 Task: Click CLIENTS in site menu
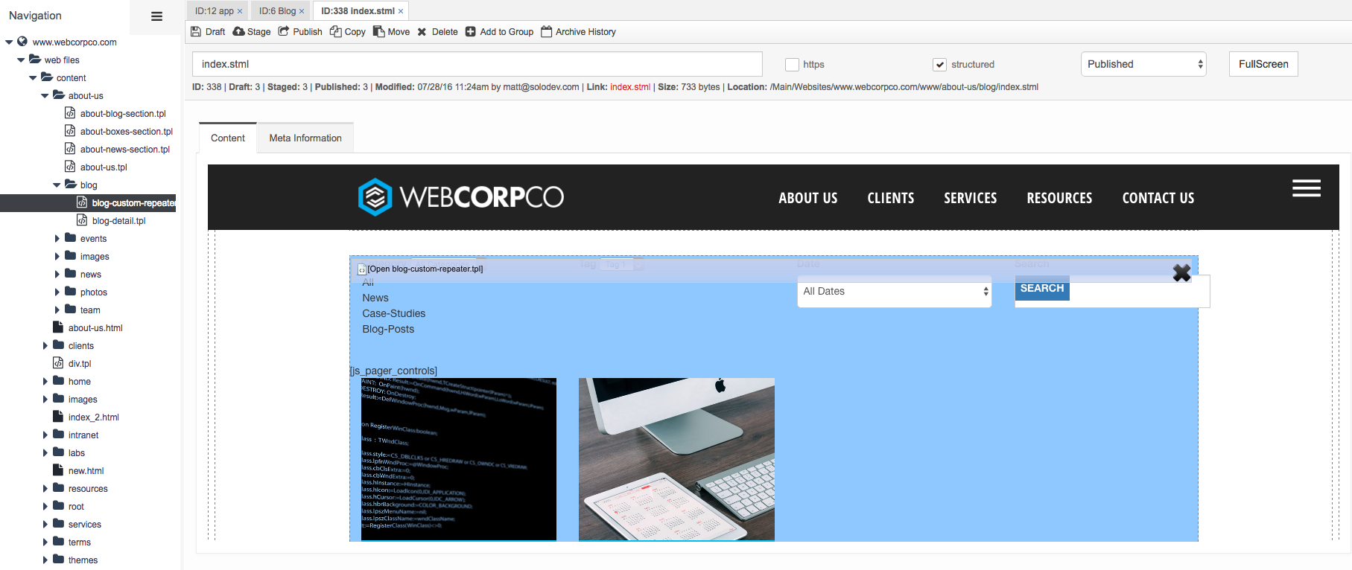pos(891,198)
